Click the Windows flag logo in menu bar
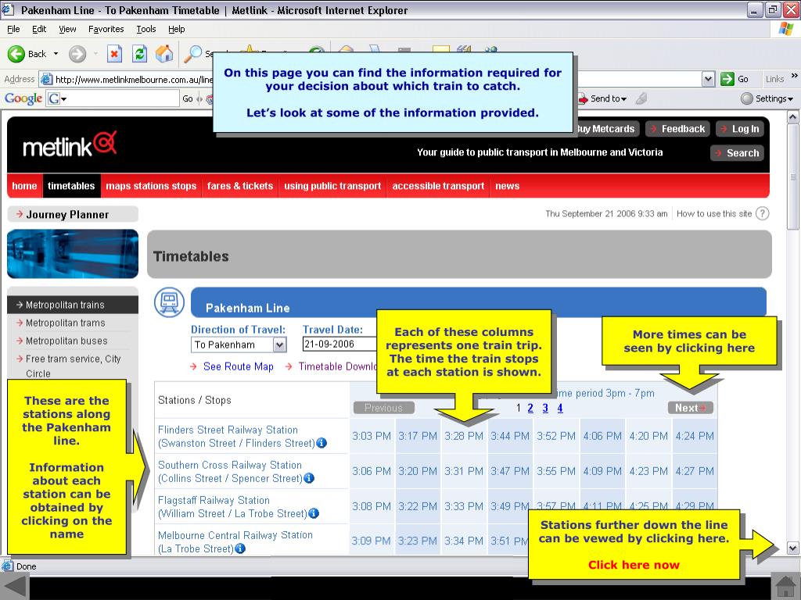This screenshot has width=801, height=600. point(785,29)
